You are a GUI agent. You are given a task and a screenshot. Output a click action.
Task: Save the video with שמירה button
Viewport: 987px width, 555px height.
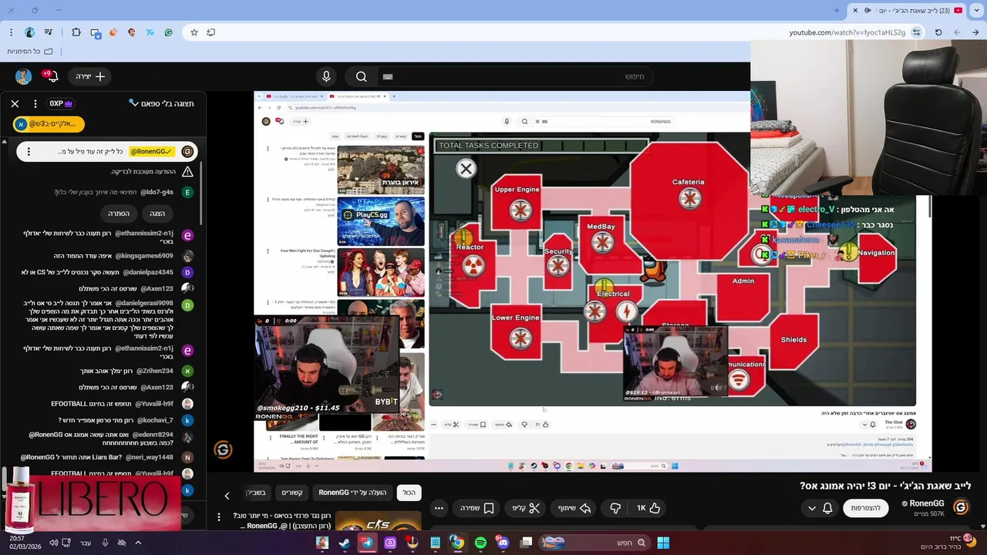point(477,508)
